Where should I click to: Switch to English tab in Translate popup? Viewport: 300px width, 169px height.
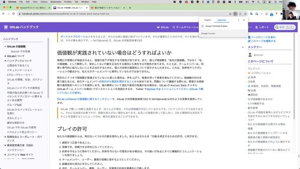(x=208, y=20)
